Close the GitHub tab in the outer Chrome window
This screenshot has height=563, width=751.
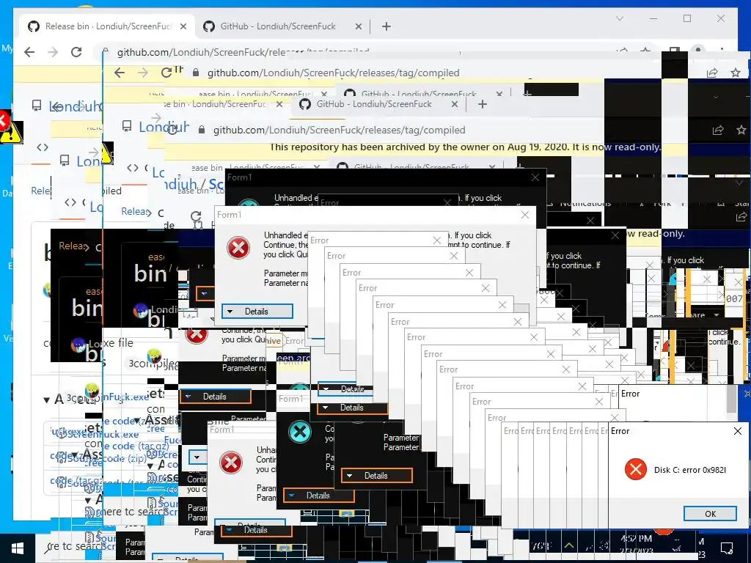(358, 26)
